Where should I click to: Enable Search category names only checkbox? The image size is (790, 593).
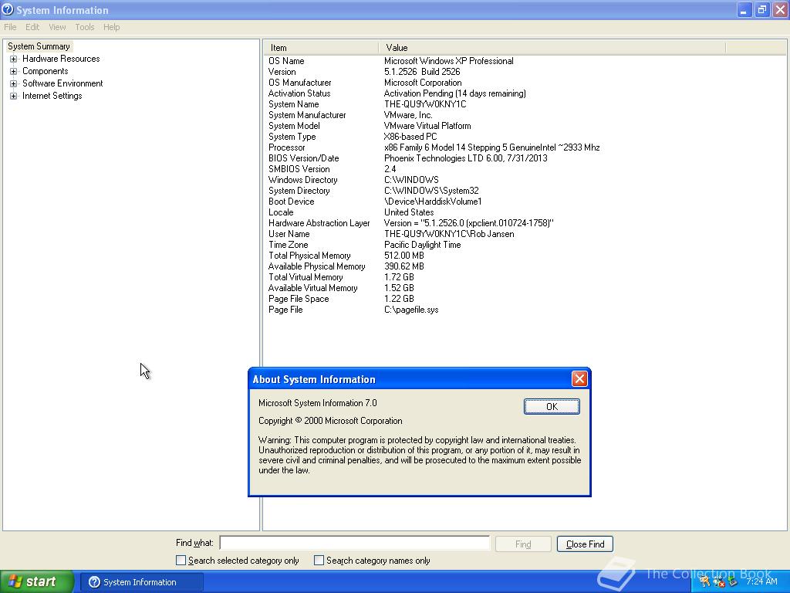tap(319, 561)
